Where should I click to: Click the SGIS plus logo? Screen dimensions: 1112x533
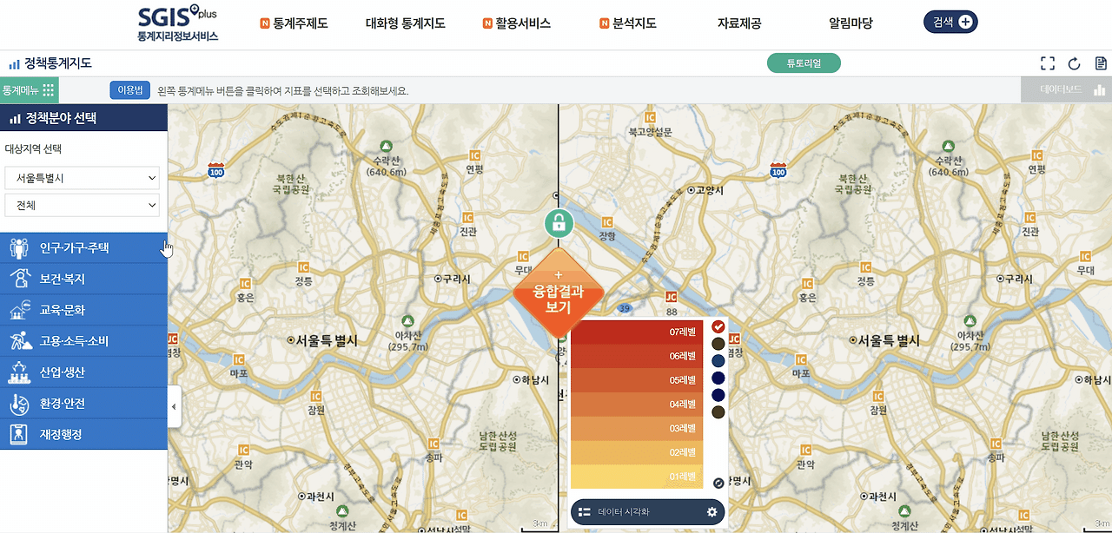178,24
